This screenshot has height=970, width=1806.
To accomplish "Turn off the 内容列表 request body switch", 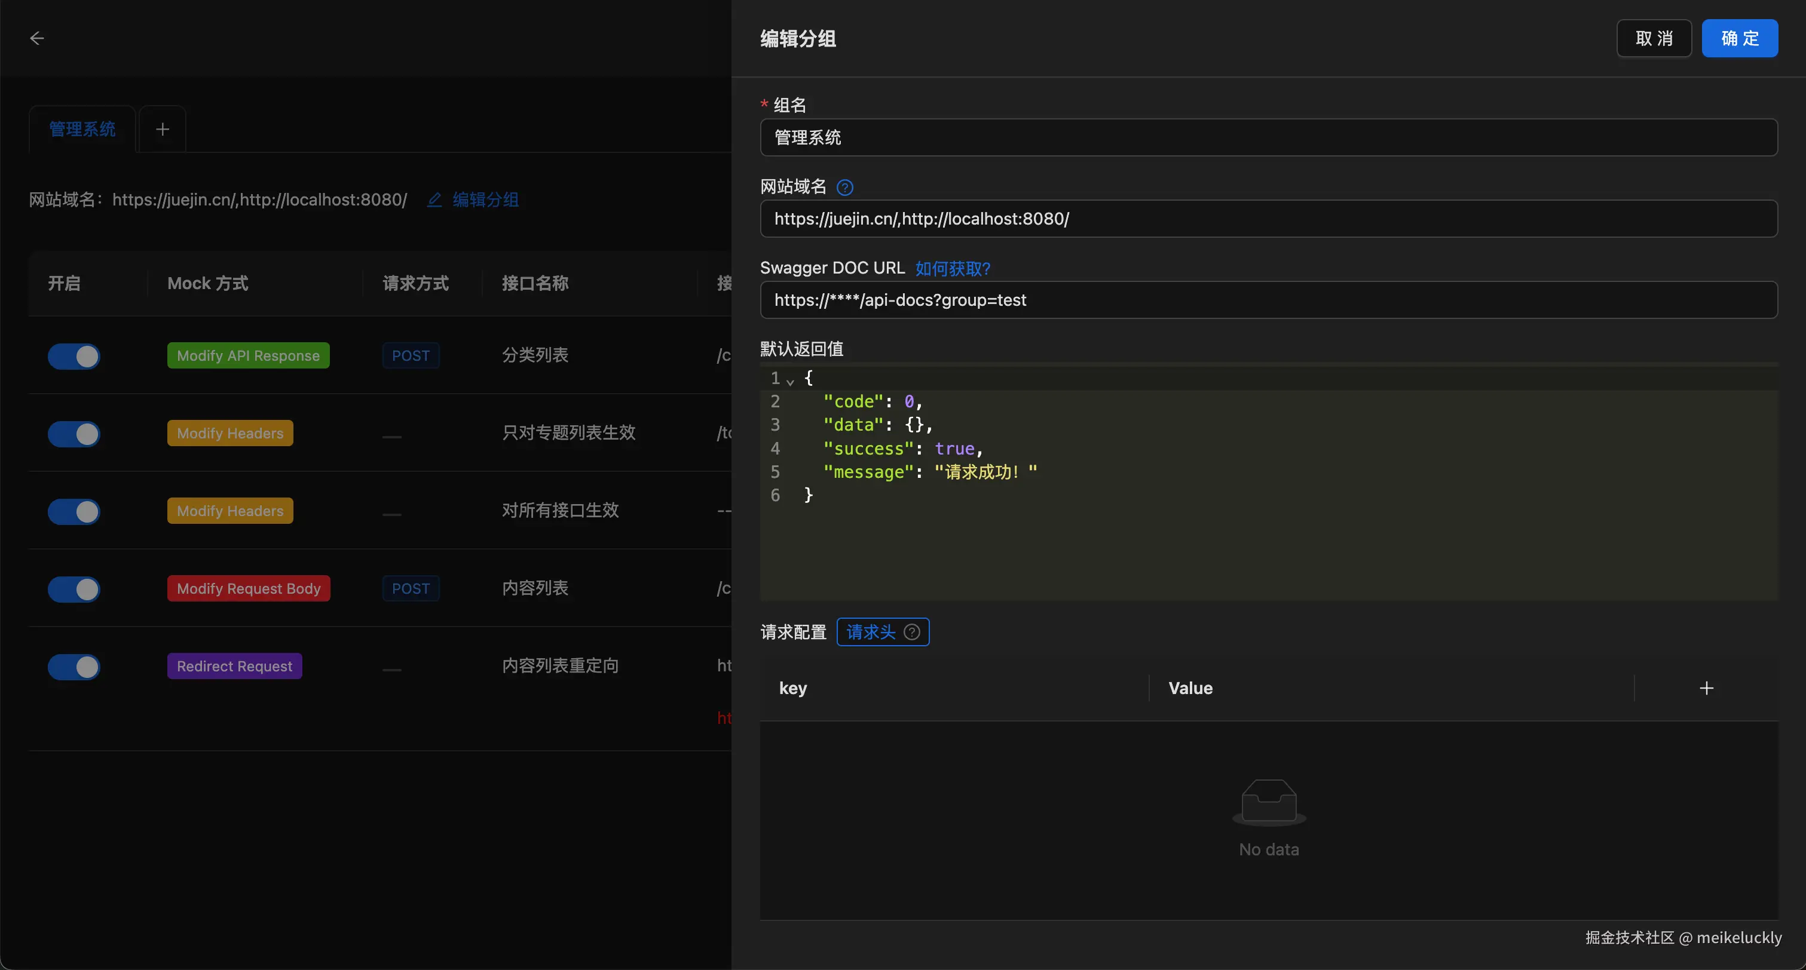I will (74, 589).
